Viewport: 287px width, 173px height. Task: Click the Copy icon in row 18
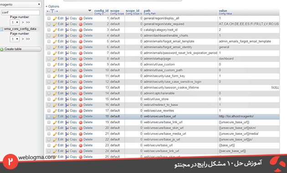click(x=67, y=117)
